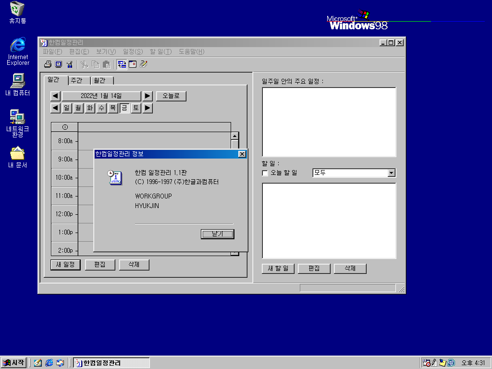Click the blue network tray icon
Screen dimensions: 492x369
click(451, 363)
